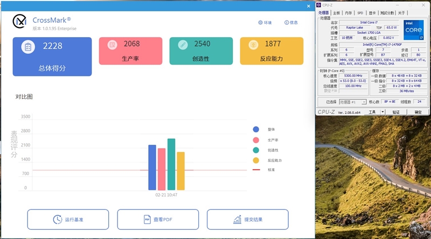Expand the 工具 dropdown arrow in CPU-Z
This screenshot has height=239, width=431.
click(383, 112)
